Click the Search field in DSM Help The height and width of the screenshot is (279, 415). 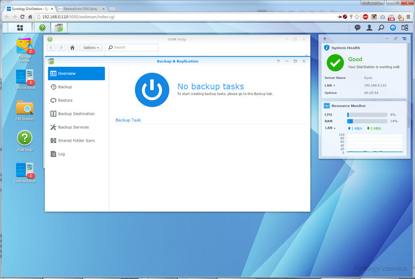tap(132, 48)
